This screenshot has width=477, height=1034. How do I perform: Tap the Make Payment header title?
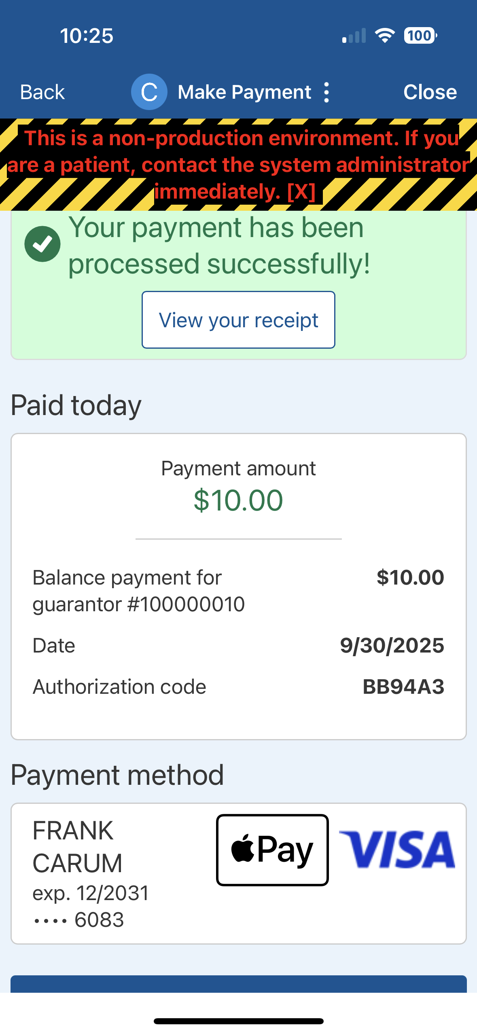244,92
